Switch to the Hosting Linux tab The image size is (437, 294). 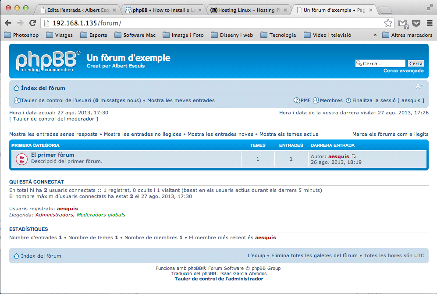click(249, 10)
